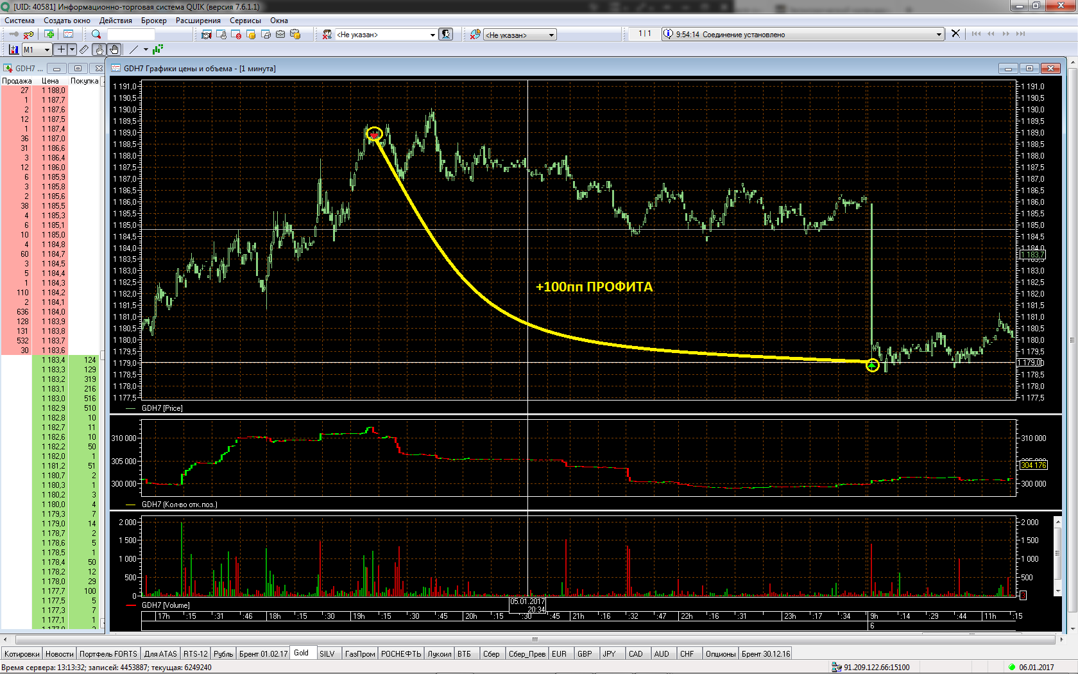Open the Сервисы menu
Image resolution: width=1078 pixels, height=674 pixels.
click(245, 21)
